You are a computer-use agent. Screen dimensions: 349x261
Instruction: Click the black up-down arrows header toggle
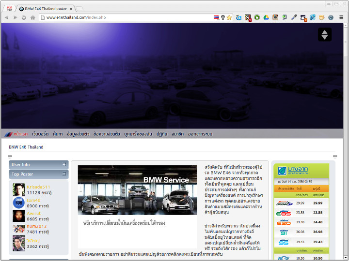[325, 34]
